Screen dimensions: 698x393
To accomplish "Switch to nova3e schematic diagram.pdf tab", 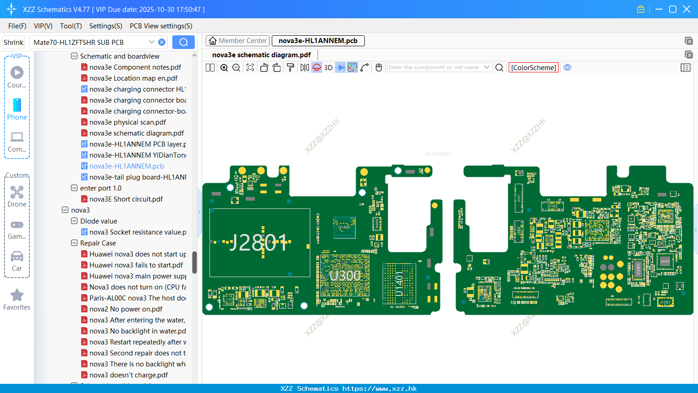I will tap(261, 55).
